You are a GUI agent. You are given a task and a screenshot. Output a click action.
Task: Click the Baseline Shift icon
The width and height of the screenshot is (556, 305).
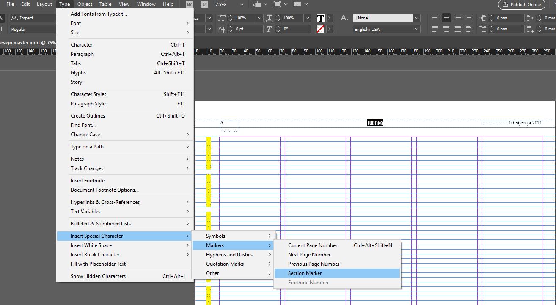(x=222, y=29)
